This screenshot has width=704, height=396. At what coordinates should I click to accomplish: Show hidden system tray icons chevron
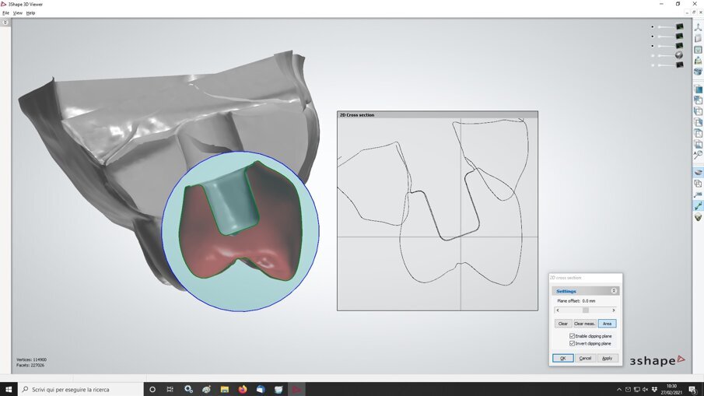619,389
